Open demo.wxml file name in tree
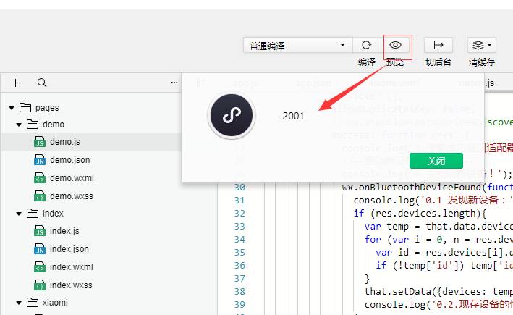Viewport: 513px width, 315px height. (x=72, y=178)
